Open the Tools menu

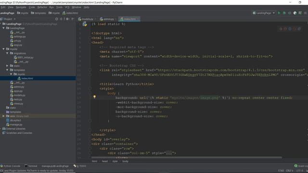pos(59,7)
